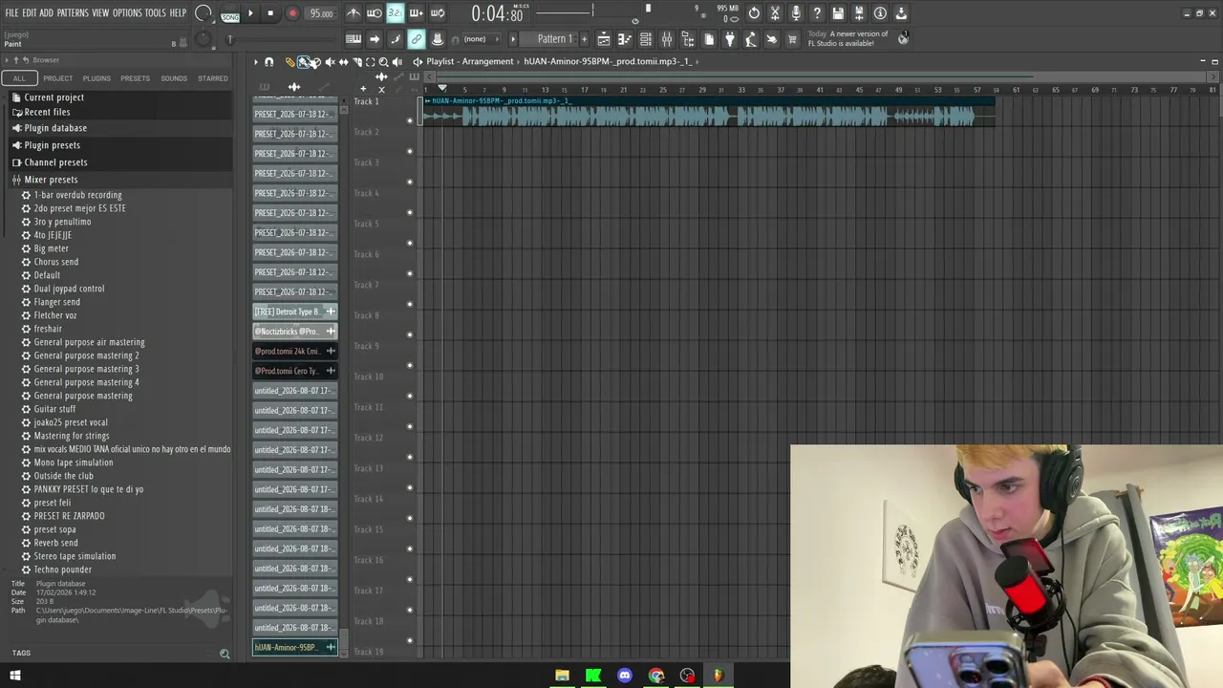The width and height of the screenshot is (1223, 688).
Task: Open the FILE menu
Action: [x=11, y=13]
